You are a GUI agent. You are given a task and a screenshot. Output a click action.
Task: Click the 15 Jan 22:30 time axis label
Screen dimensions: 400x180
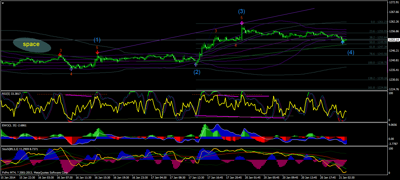[28, 178]
